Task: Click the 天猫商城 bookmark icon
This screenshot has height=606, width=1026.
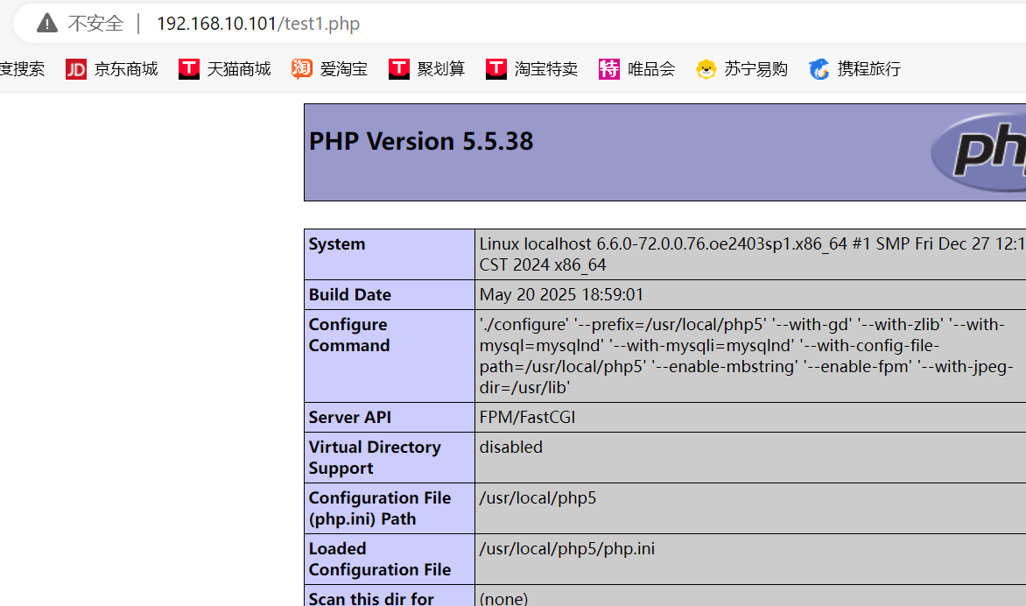Action: pos(189,68)
